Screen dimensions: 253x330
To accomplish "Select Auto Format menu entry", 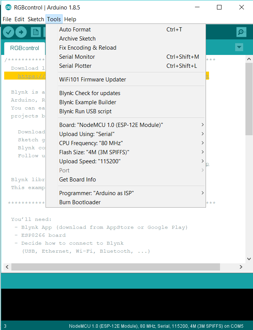I will pos(126,30).
